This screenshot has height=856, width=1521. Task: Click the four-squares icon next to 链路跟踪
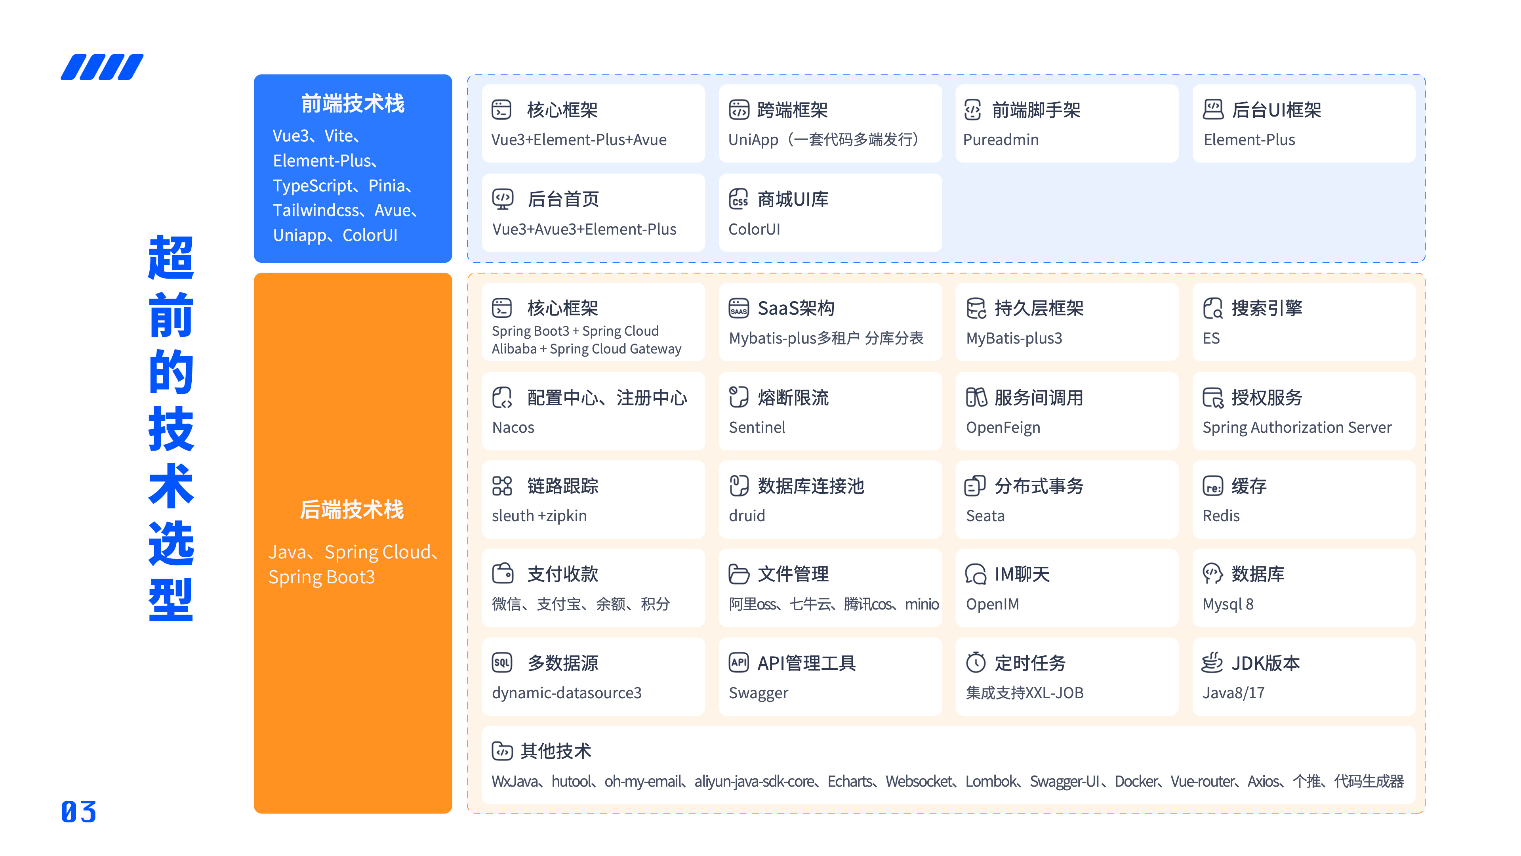(x=503, y=485)
